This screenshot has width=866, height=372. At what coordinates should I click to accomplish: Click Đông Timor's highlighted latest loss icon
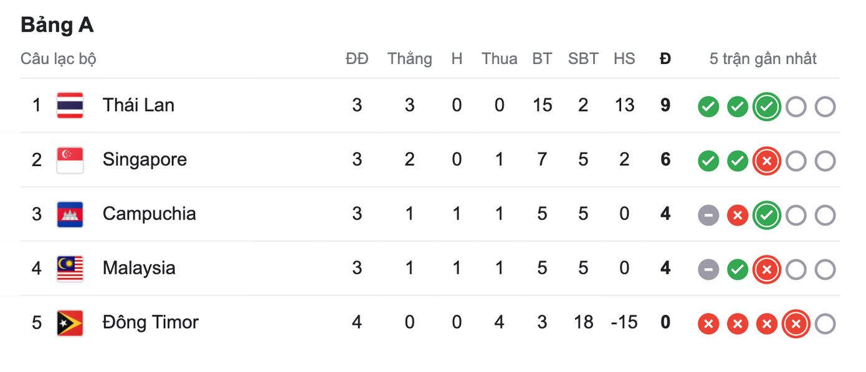[796, 324]
